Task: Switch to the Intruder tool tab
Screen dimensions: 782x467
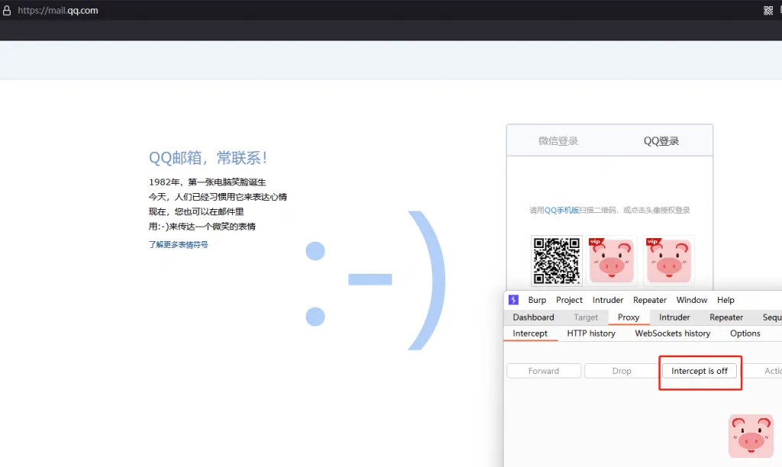Action: click(x=674, y=317)
